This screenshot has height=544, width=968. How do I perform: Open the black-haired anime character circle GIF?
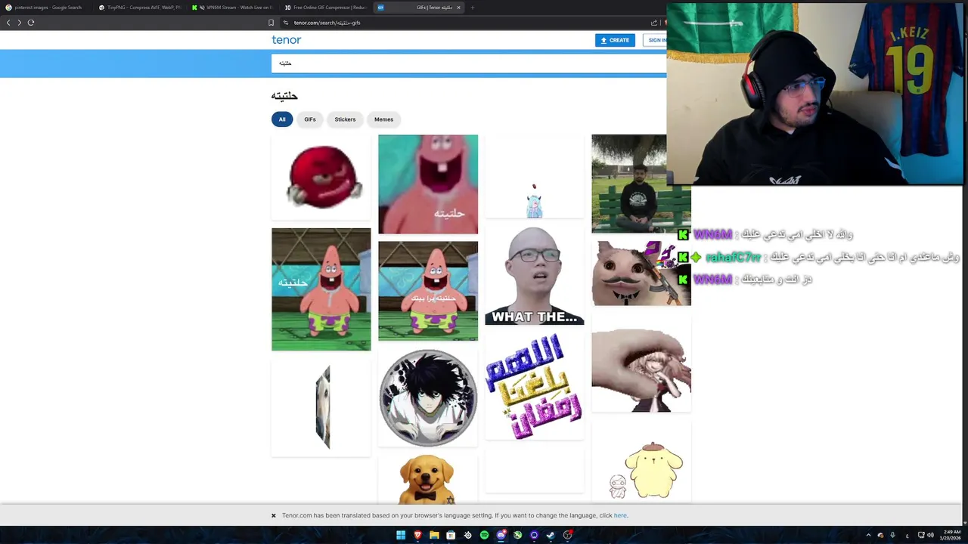(428, 398)
